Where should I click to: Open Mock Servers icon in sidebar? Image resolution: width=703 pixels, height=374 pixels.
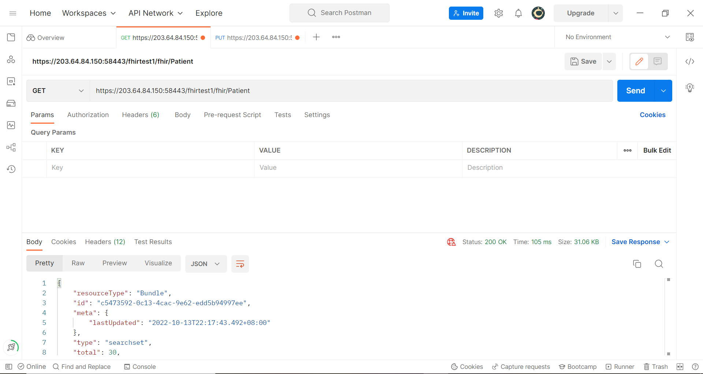pos(11,103)
